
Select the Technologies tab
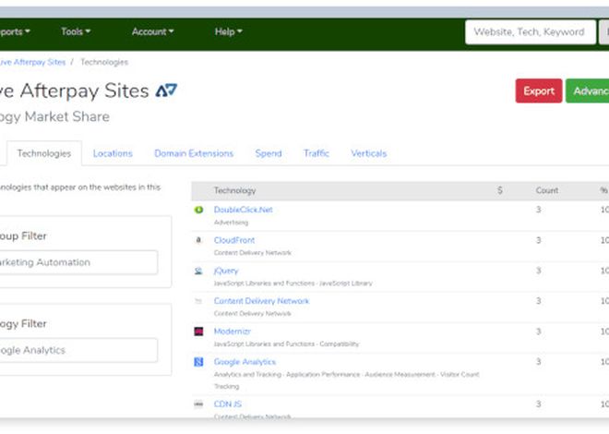pyautogui.click(x=44, y=153)
